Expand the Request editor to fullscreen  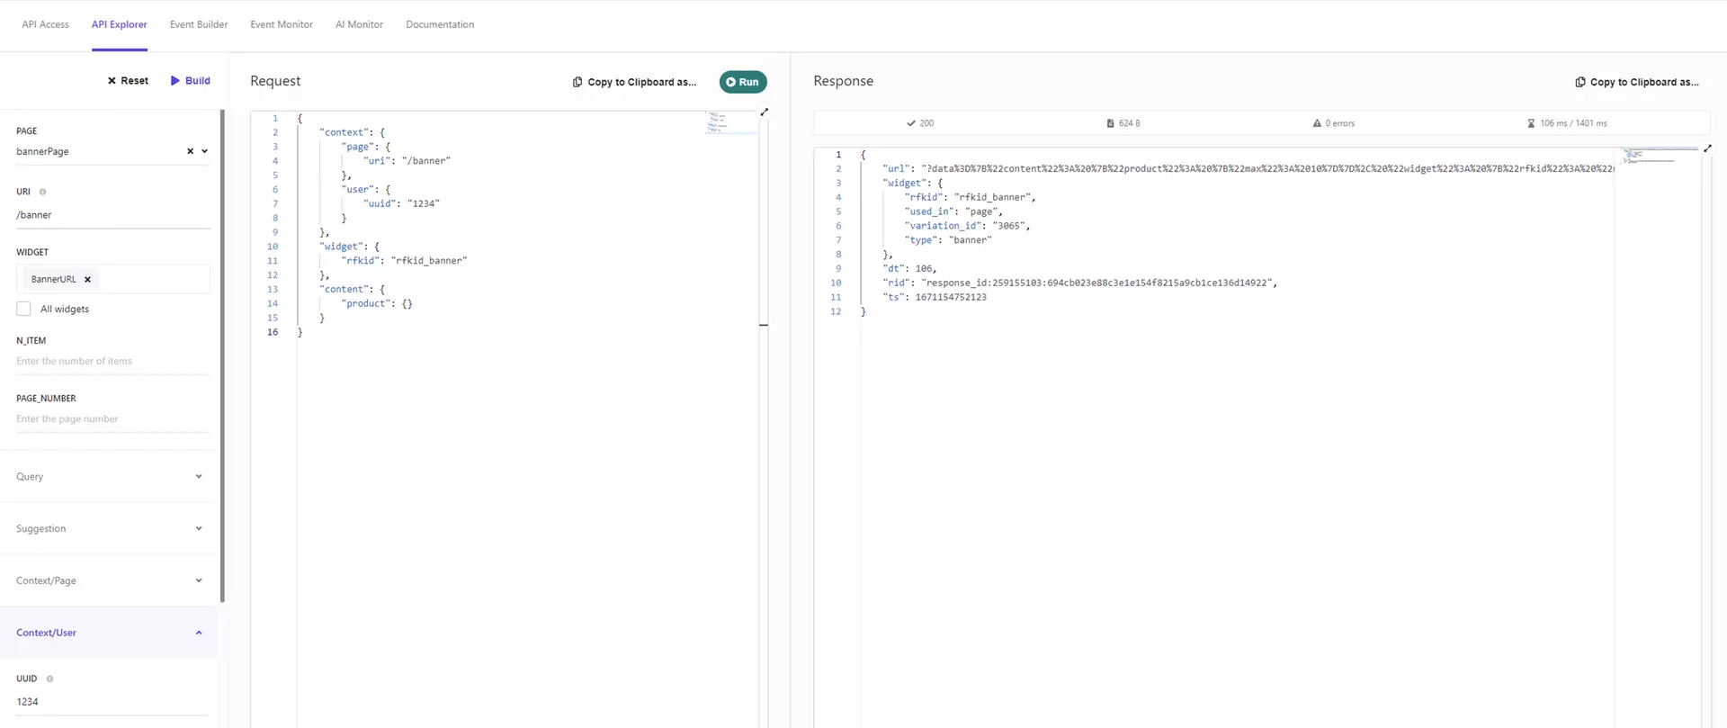click(x=765, y=112)
